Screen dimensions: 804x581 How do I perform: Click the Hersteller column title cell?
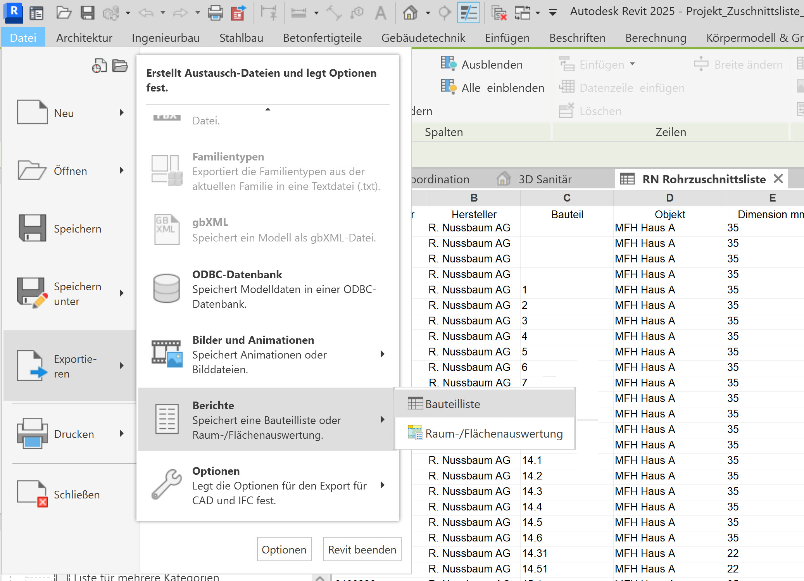474,214
